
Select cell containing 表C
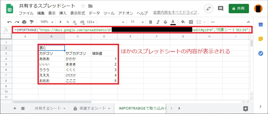pos(52,48)
